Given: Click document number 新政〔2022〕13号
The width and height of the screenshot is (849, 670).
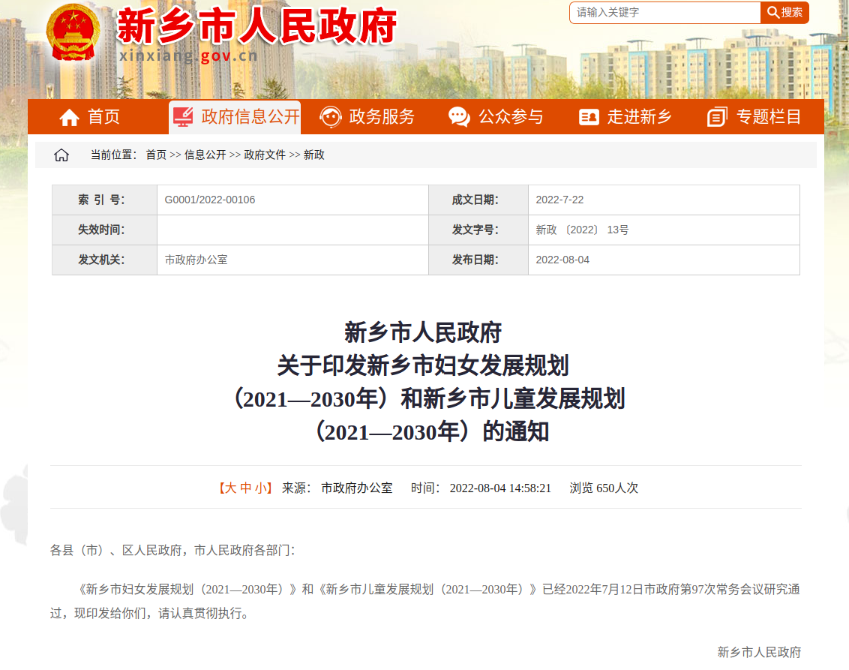Looking at the screenshot, I should click(582, 230).
